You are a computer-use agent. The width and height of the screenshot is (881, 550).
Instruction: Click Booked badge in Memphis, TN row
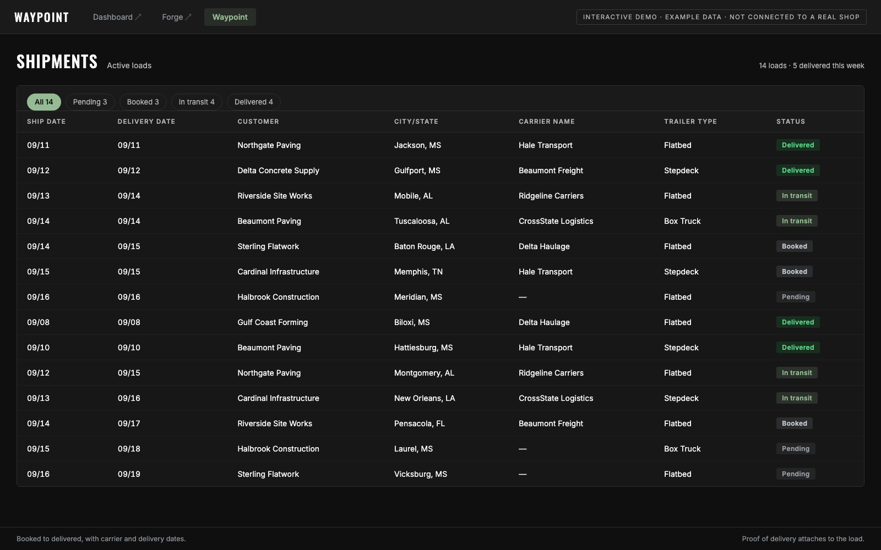pos(795,272)
